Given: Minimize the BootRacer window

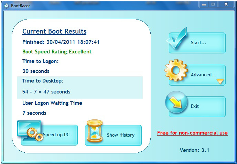Looking at the screenshot, I should [x=204, y=4].
